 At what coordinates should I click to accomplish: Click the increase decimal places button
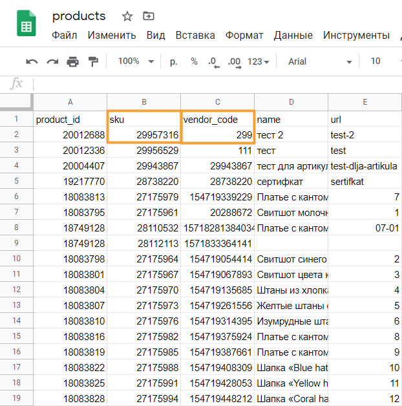click(x=234, y=61)
